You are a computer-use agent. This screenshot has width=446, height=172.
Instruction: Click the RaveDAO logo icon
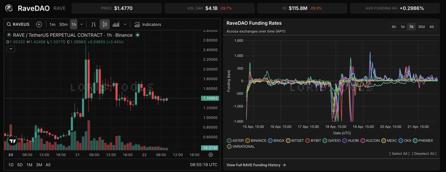click(x=9, y=8)
